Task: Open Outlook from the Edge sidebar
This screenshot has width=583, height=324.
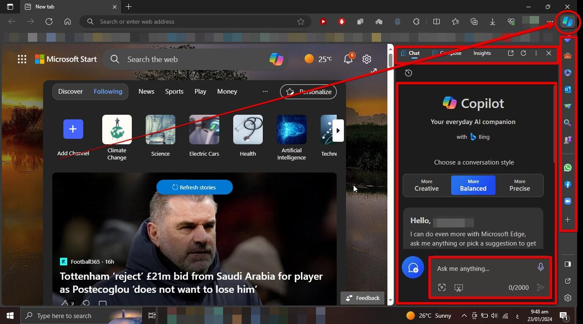Action: point(567,89)
